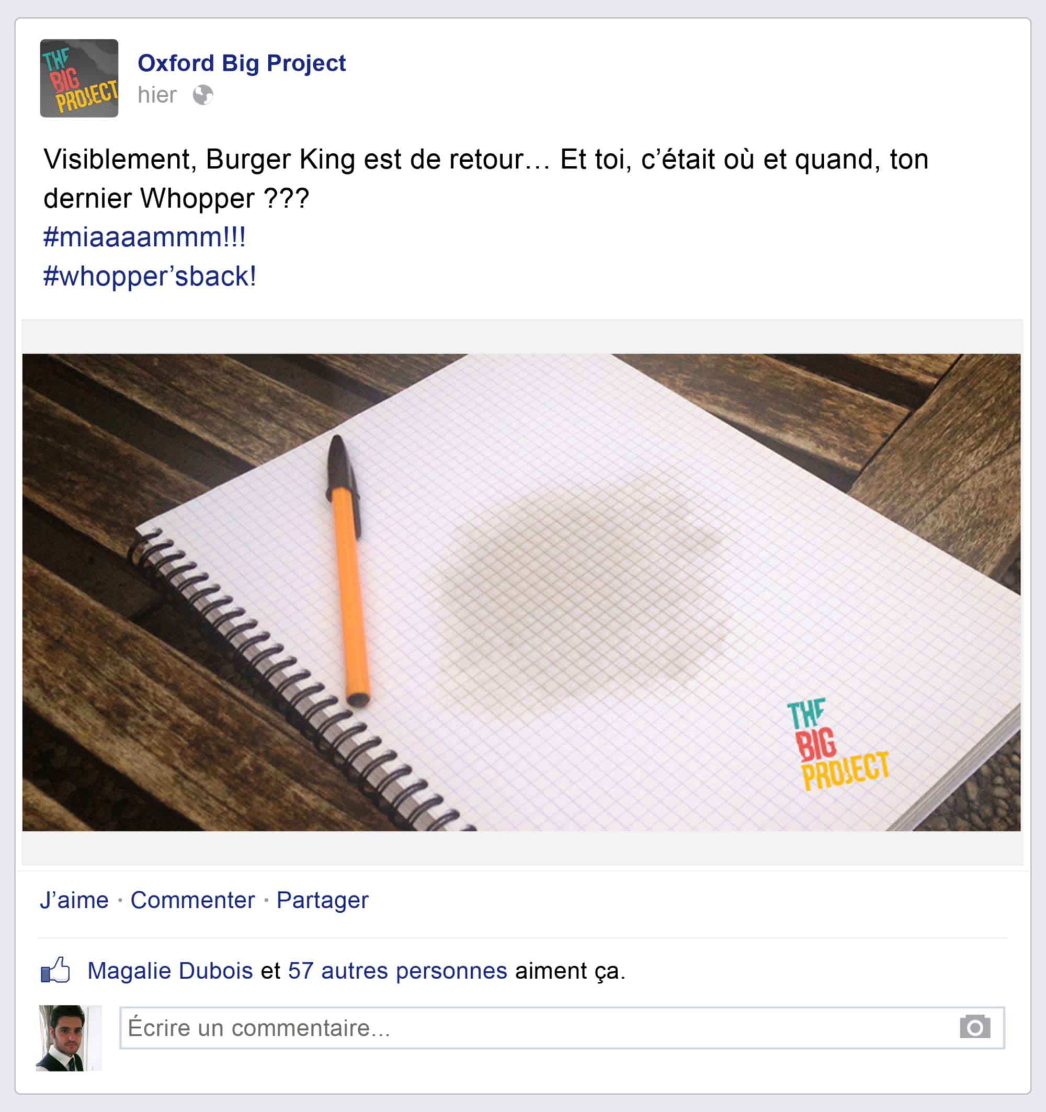Click the camera icon in comment box

pyautogui.click(x=975, y=1027)
